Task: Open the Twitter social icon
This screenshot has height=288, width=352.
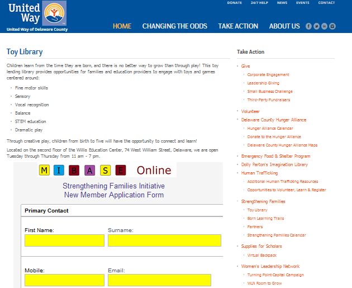Action: (x=317, y=26)
